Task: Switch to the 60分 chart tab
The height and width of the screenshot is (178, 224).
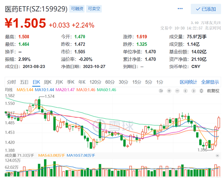Action: (x=110, y=82)
